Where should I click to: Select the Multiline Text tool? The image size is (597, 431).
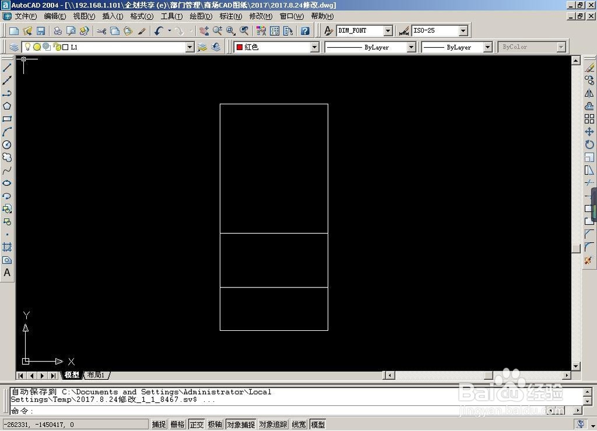pos(7,273)
